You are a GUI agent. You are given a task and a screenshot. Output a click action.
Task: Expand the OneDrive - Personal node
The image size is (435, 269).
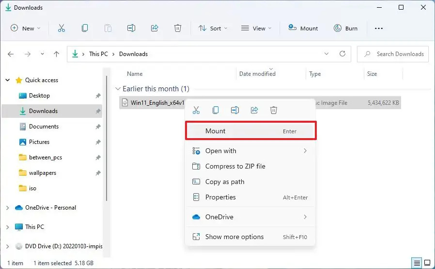8,208
